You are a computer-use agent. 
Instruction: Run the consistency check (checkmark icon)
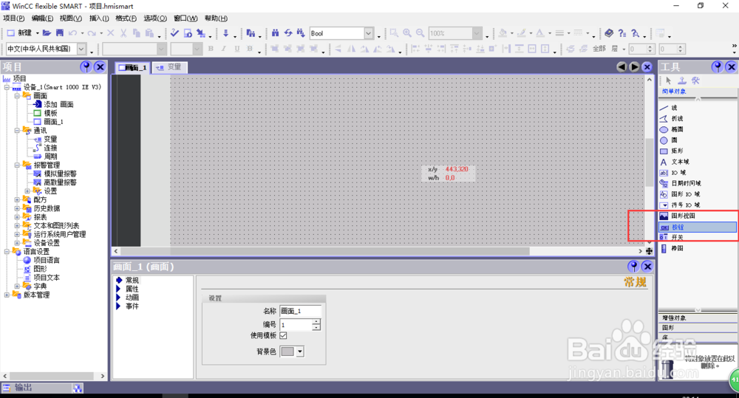tap(174, 33)
